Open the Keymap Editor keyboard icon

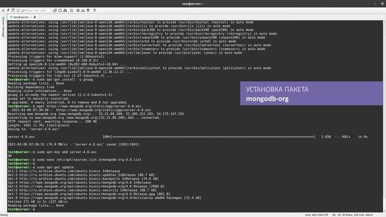point(83,11)
